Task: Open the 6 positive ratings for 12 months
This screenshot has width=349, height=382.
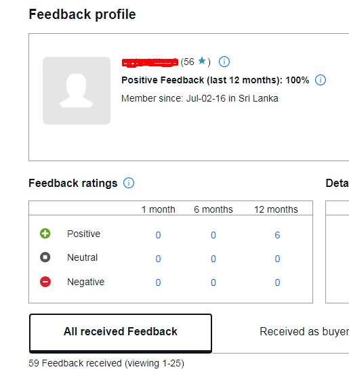Action: [x=277, y=235]
